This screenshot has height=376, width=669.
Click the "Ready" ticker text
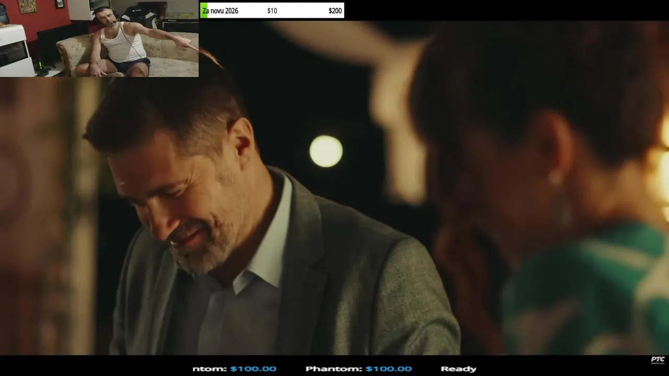coord(458,369)
